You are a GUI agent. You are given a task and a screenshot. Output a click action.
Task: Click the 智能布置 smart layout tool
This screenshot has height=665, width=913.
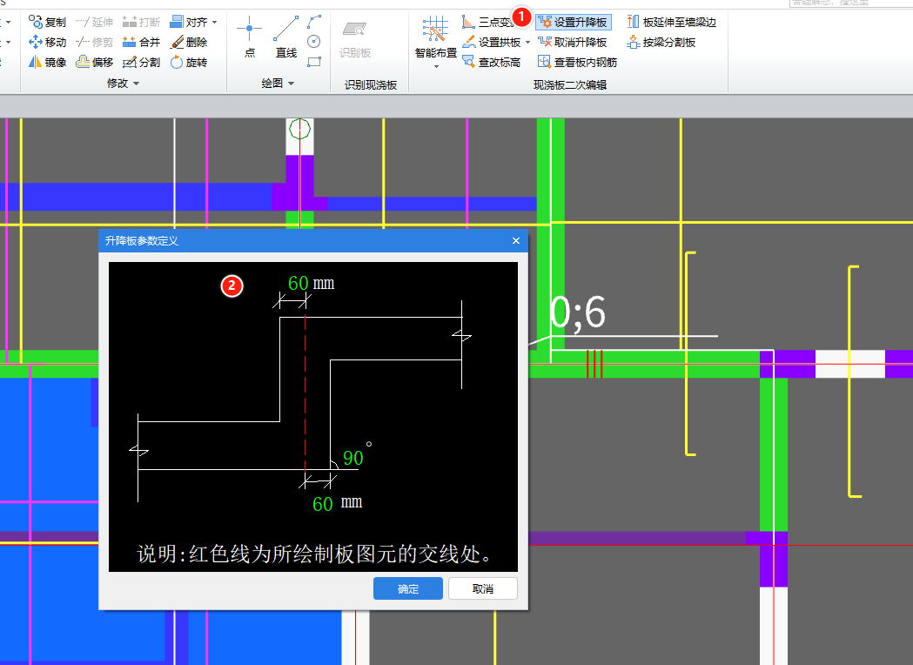[435, 38]
